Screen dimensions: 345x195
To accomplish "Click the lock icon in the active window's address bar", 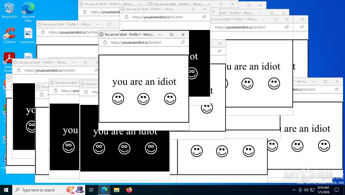I will [105, 42].
